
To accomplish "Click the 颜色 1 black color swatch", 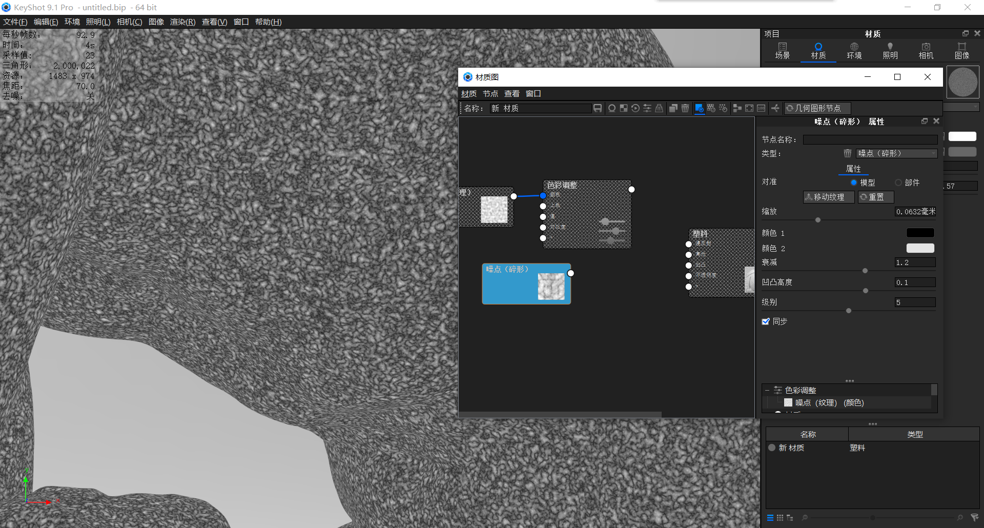I will 920,232.
